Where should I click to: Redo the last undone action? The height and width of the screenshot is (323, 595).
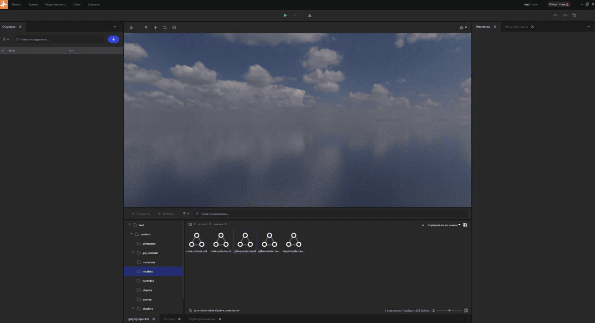coord(565,15)
